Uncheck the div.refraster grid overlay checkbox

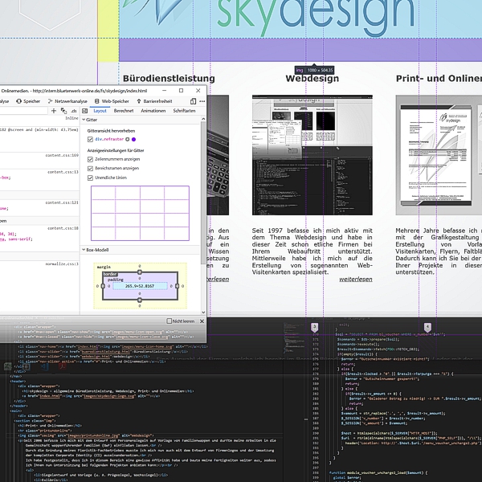pos(90,139)
